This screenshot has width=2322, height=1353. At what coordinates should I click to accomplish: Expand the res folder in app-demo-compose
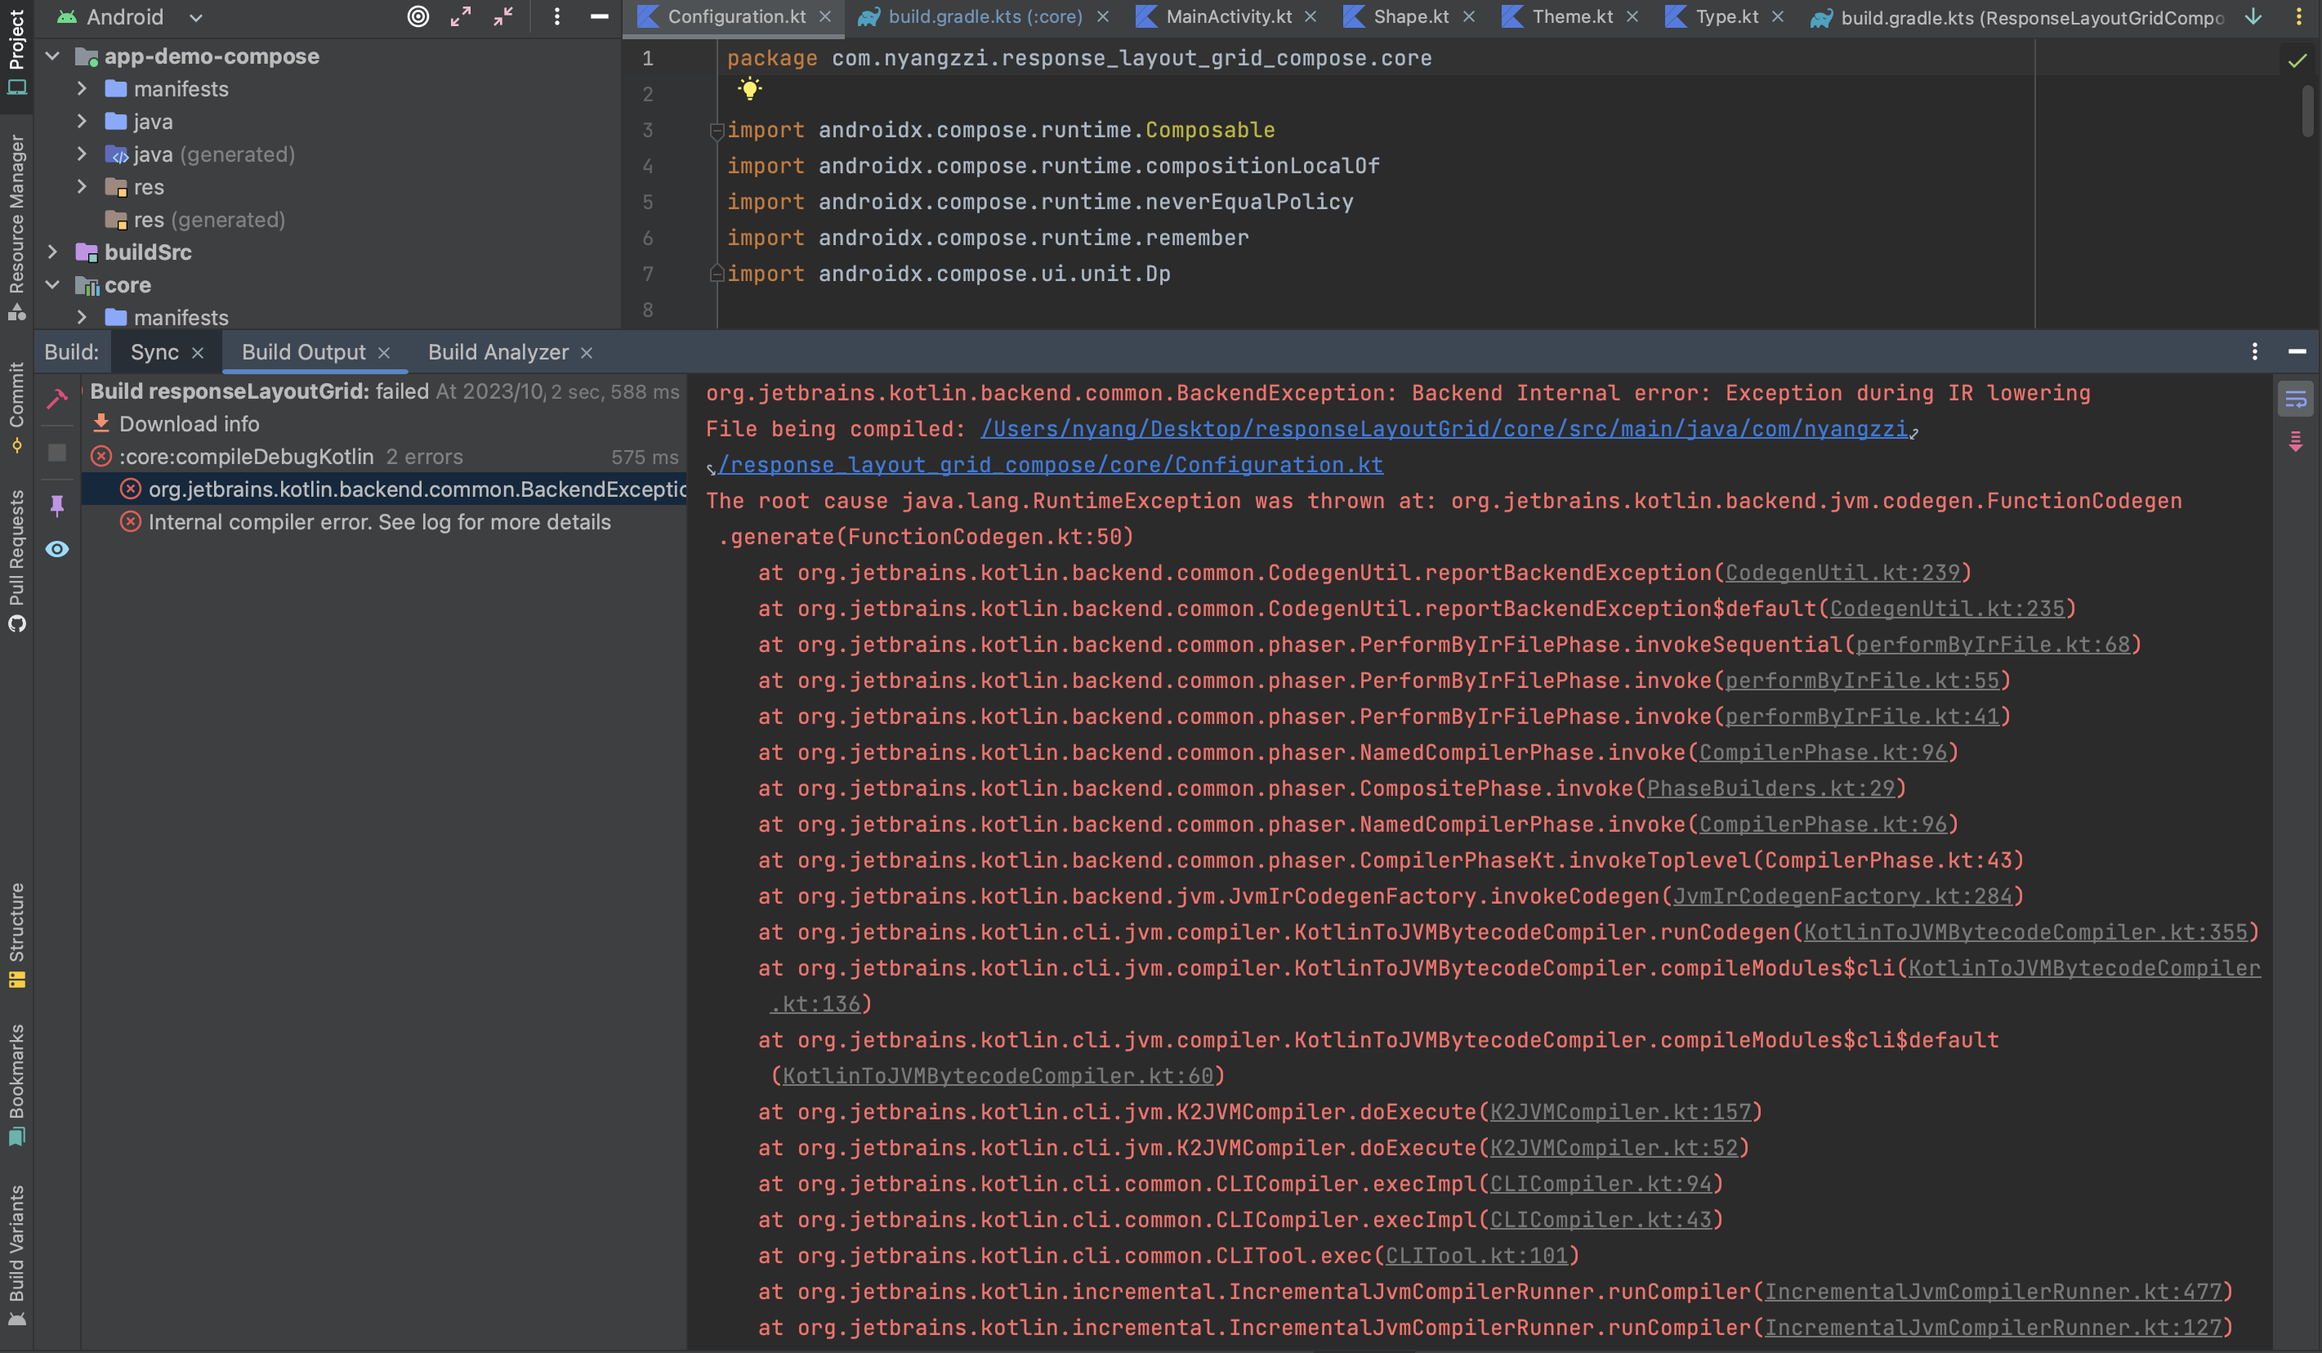[82, 187]
